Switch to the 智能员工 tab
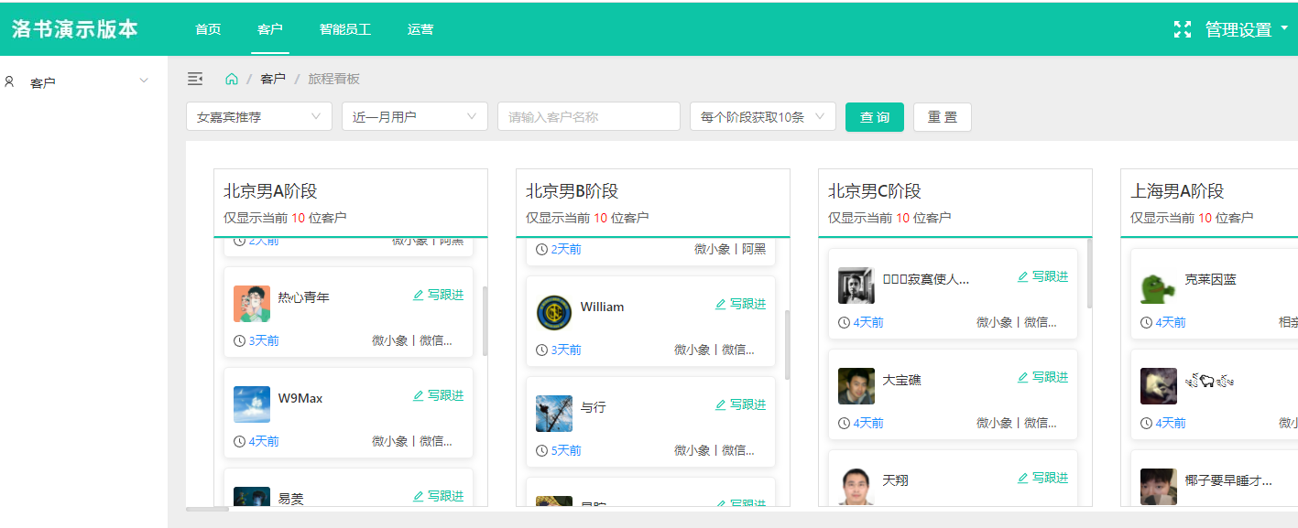The width and height of the screenshot is (1298, 528). (345, 29)
